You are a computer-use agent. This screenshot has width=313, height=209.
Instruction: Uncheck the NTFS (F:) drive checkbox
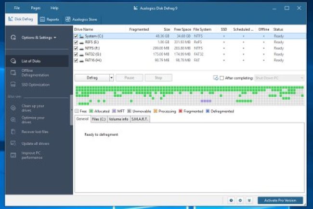tap(76, 48)
